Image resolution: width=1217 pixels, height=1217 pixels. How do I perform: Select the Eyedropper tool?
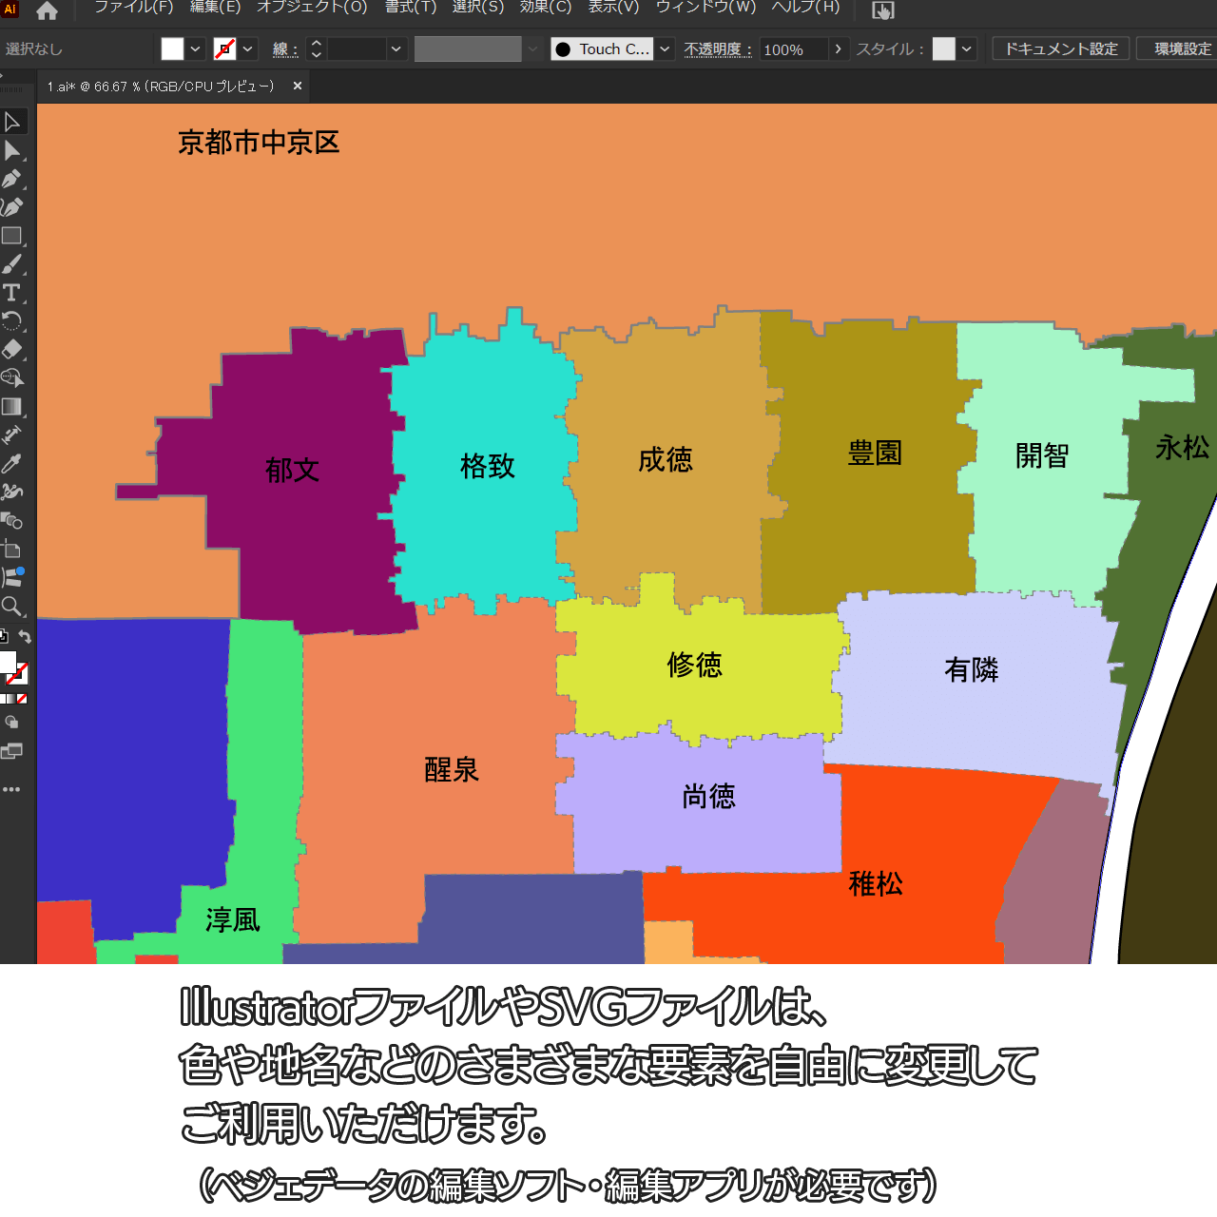tap(12, 464)
